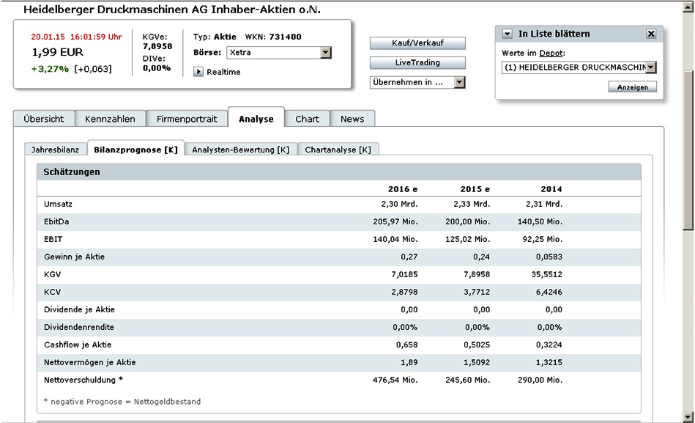Open the Analysten-Bewertung [K] sub-tab
695x423 pixels.
click(x=240, y=150)
